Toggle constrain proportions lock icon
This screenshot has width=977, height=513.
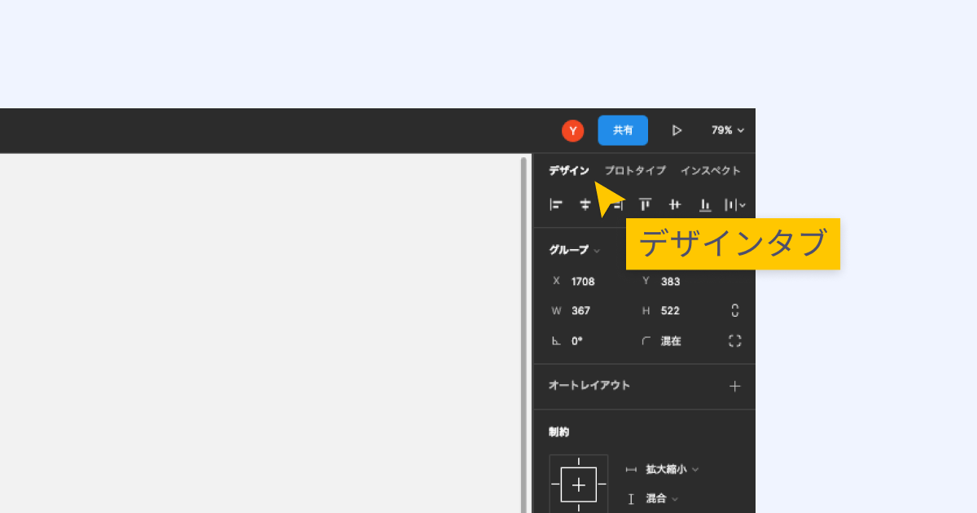pyautogui.click(x=735, y=310)
